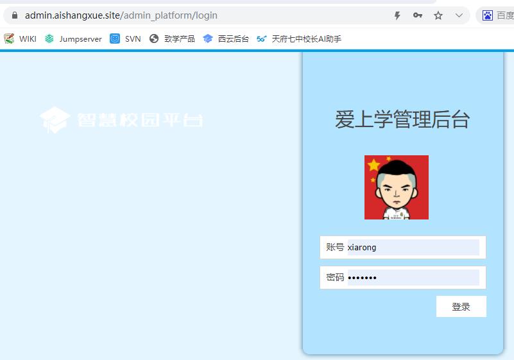This screenshot has height=360, width=514.
Task: Focus the 密码 password input field
Action: [x=413, y=277]
